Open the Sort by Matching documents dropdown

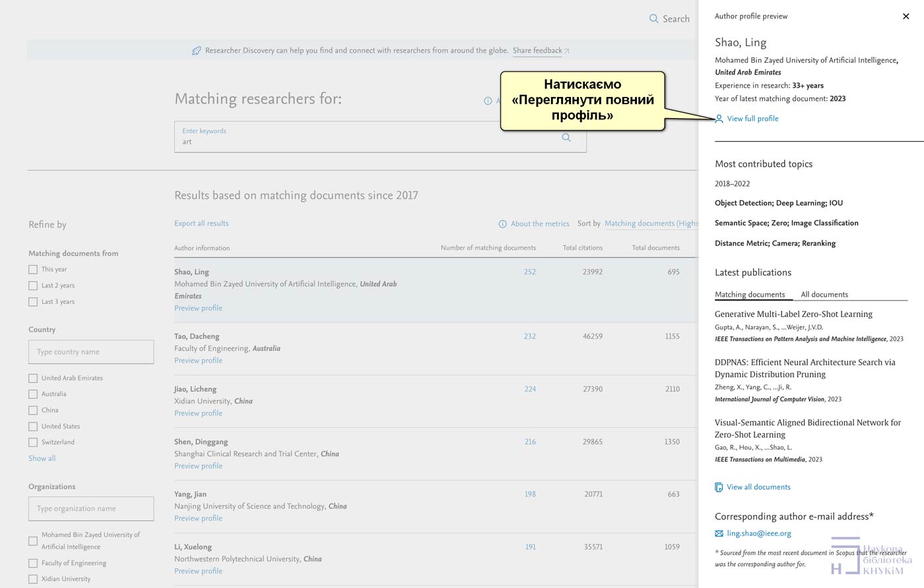[x=650, y=223]
